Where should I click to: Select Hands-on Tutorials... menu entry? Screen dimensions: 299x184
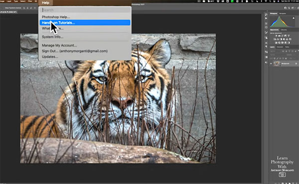[x=85, y=23]
